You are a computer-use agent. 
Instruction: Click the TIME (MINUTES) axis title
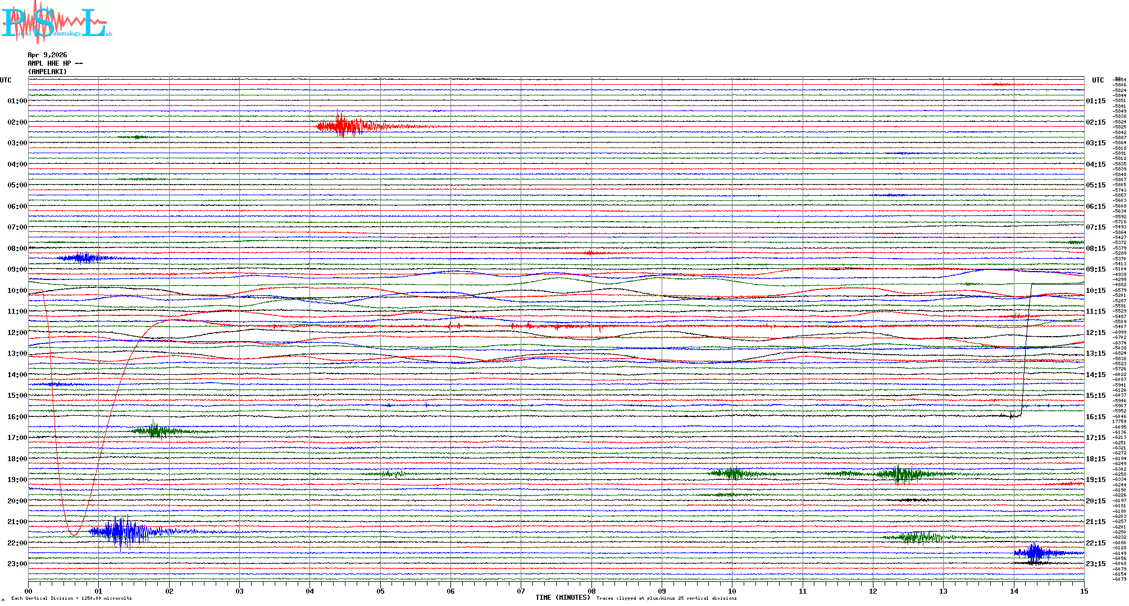[x=562, y=598]
